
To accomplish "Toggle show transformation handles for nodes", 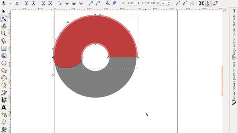I will (x=202, y=3).
